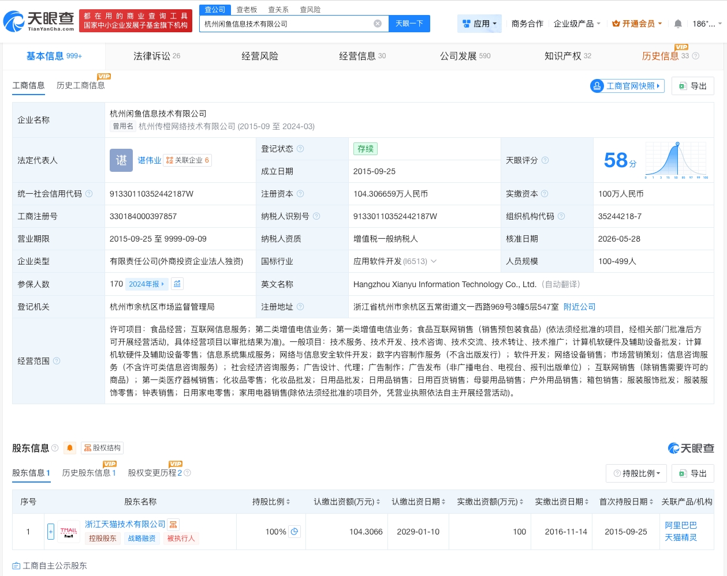Switch to 历史股东信息 1 sub-tab

click(89, 473)
